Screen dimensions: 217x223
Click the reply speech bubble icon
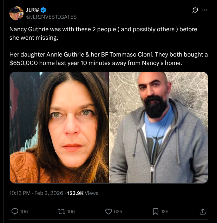(15, 211)
